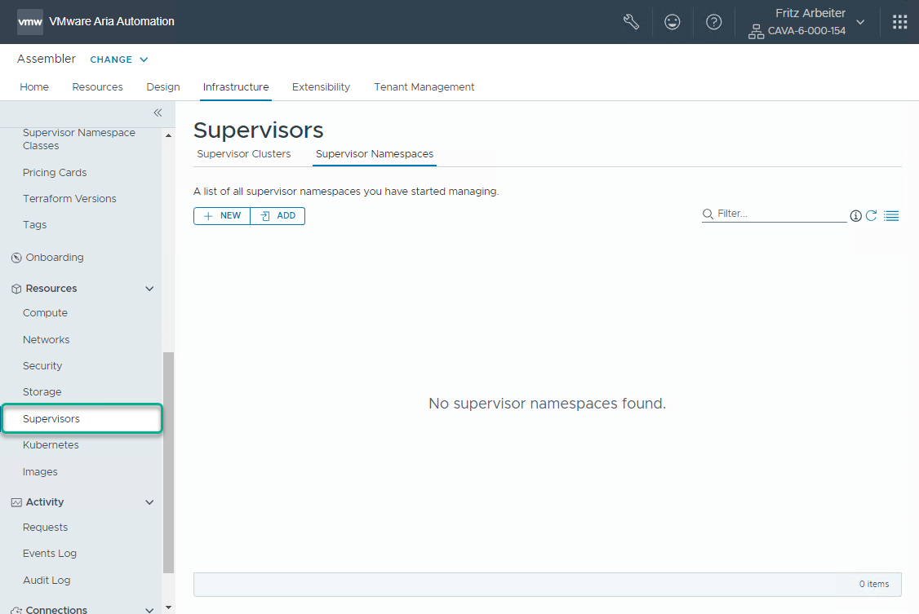Switch to the Design tab

(163, 86)
